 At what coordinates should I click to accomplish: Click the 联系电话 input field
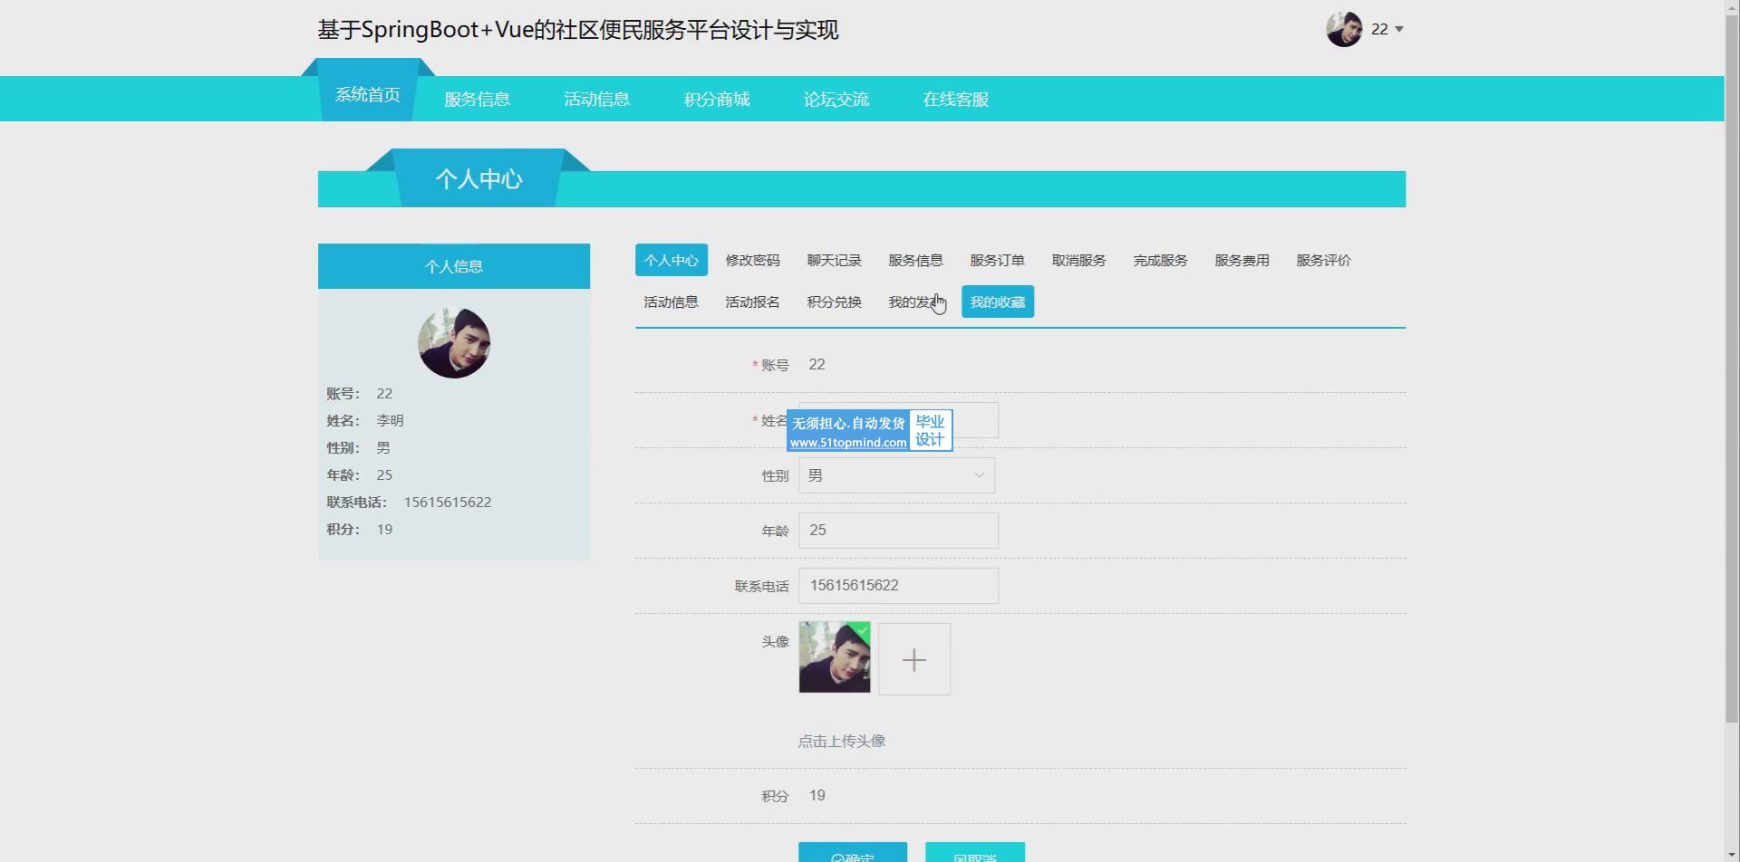point(897,586)
